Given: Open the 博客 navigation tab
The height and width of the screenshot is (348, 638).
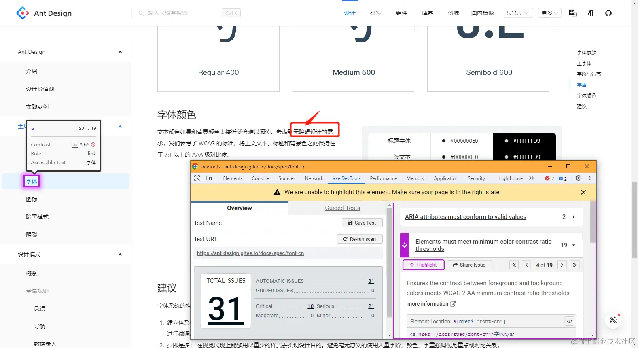Looking at the screenshot, I should (x=428, y=13).
